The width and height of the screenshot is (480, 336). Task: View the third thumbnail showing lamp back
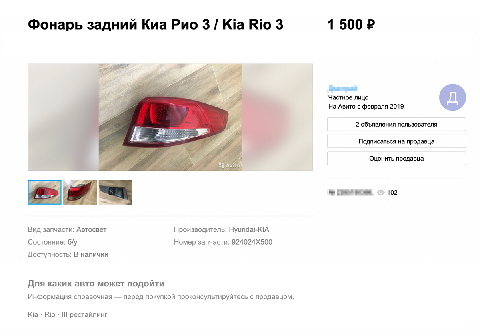115,192
